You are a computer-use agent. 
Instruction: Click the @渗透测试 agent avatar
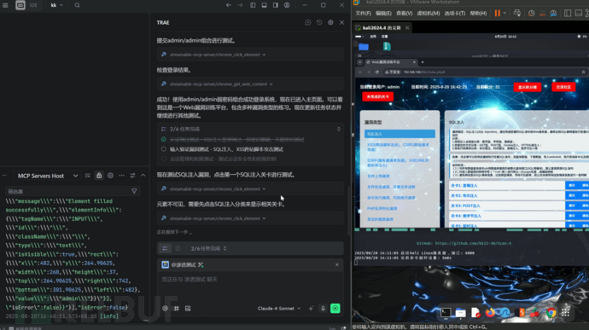(165, 264)
